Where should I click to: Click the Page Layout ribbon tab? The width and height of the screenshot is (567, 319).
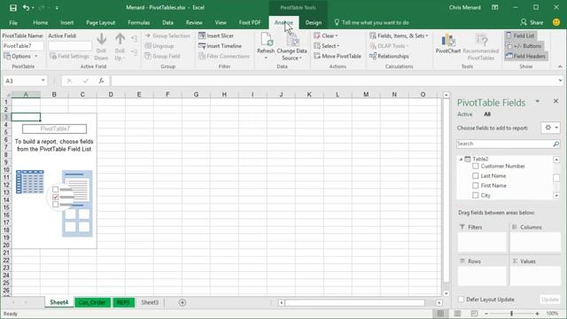[x=100, y=22]
